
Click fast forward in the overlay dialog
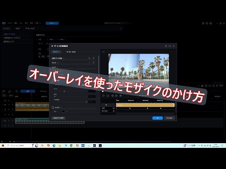click(121, 96)
